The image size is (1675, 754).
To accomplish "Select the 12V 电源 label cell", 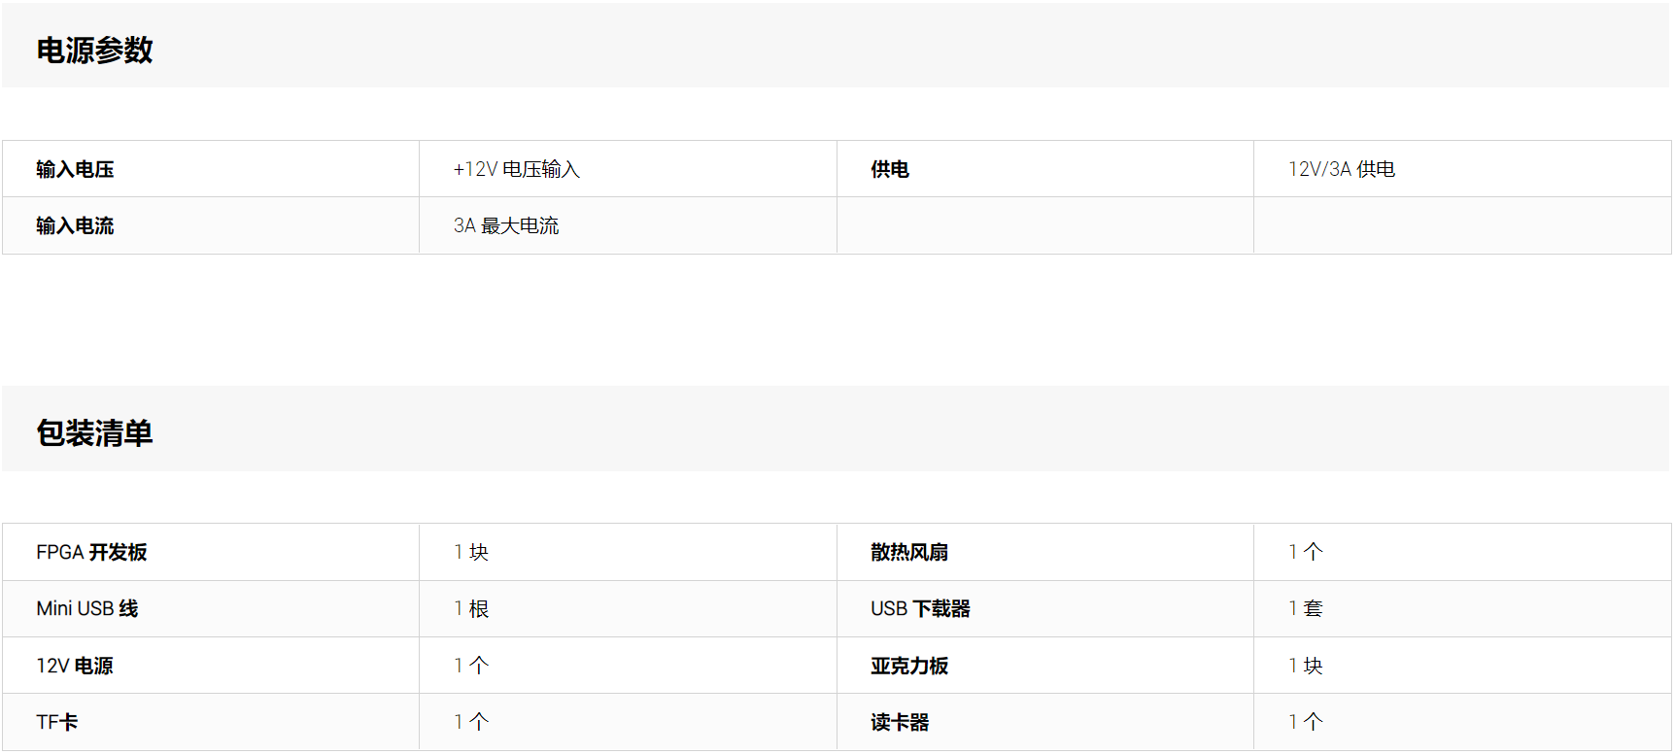I will [x=75, y=667].
